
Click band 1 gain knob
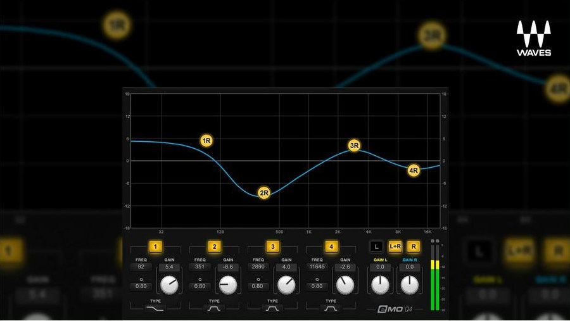click(x=169, y=285)
